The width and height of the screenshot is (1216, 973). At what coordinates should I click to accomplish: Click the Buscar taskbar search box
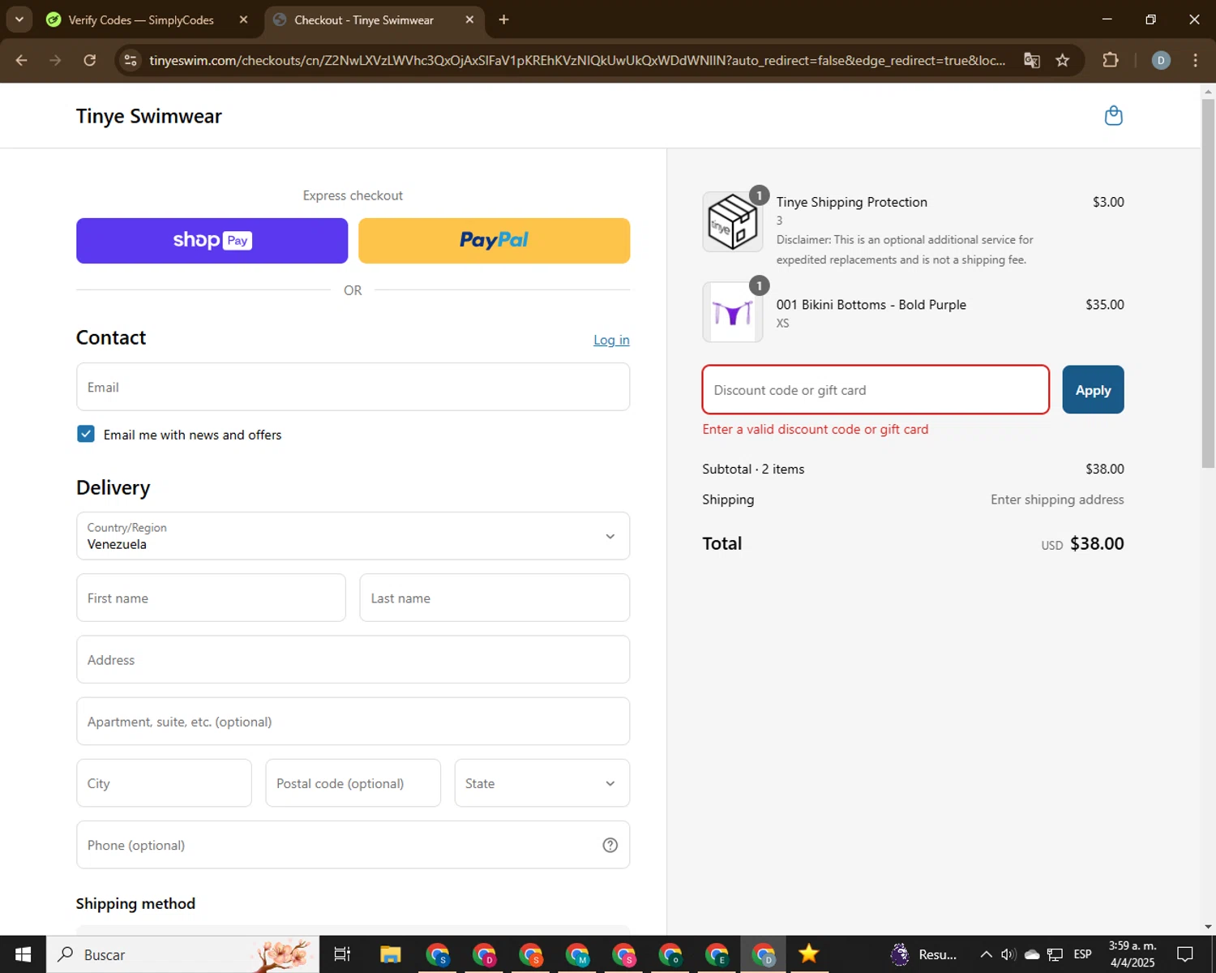pyautogui.click(x=182, y=954)
